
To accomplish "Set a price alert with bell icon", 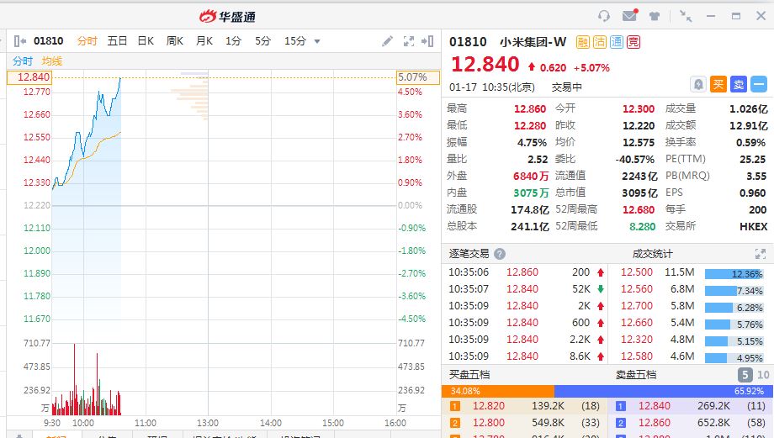I will coord(698,84).
